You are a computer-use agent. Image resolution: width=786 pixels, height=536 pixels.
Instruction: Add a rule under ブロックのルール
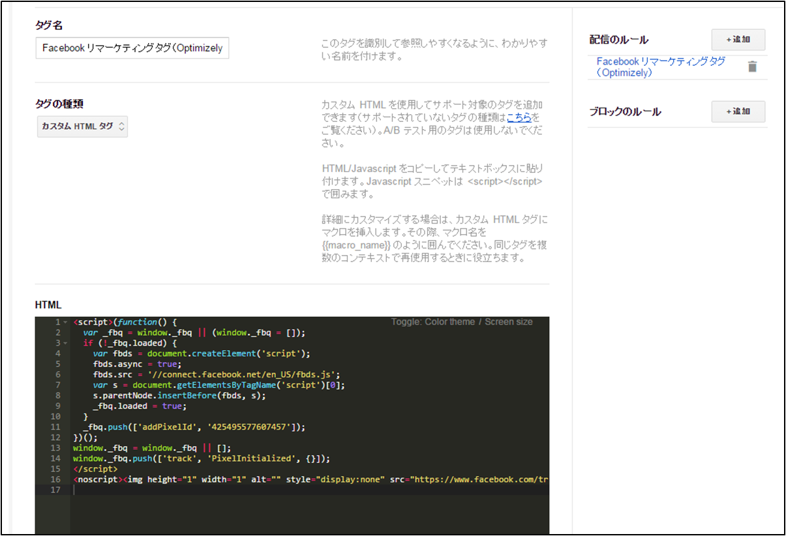coord(738,112)
